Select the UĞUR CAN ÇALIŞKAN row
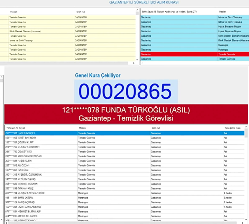 pyautogui.click(x=124, y=207)
